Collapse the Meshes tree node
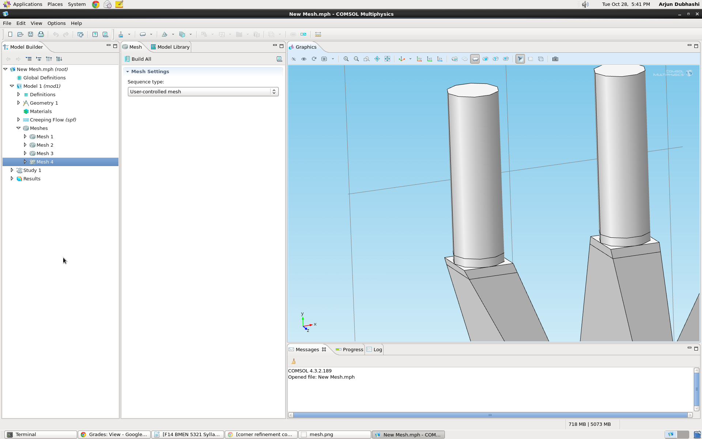This screenshot has width=702, height=439. point(19,128)
